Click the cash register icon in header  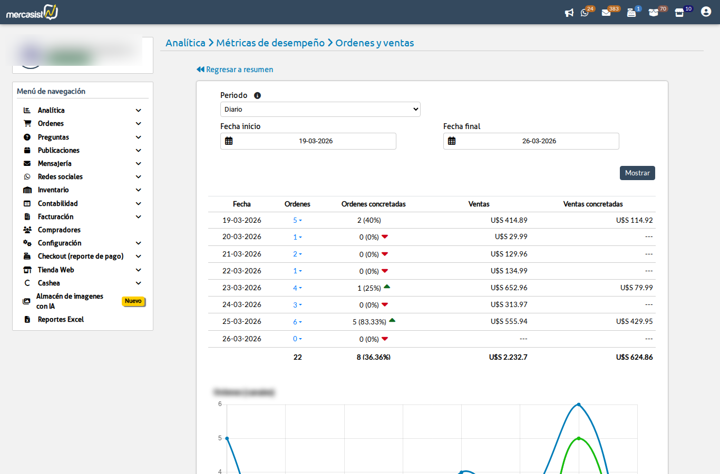[631, 13]
